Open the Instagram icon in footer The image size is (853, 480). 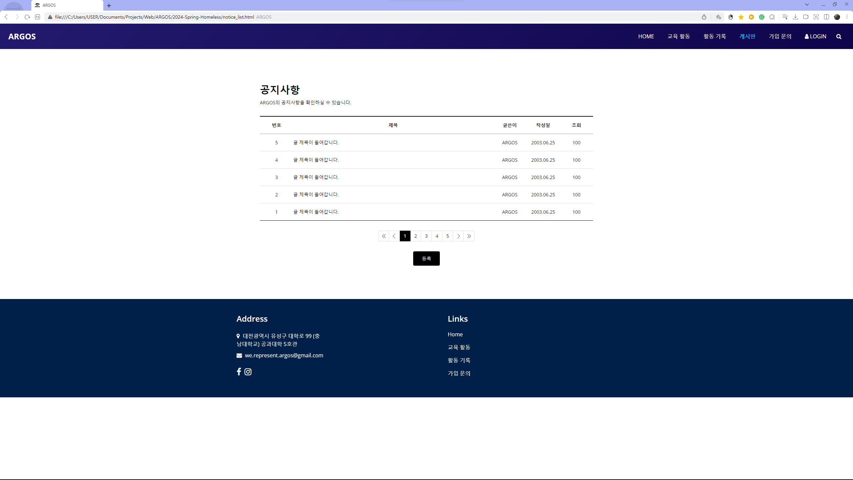(248, 372)
